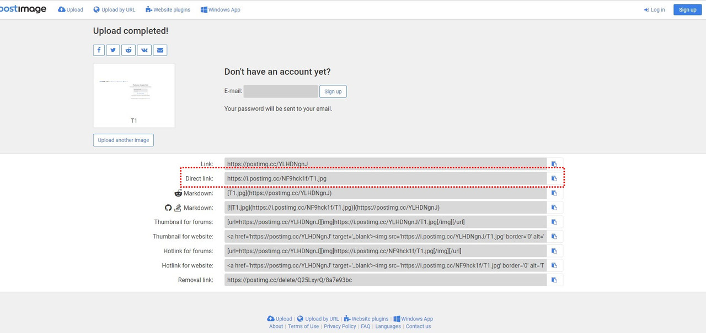Viewport: 706px width, 333px height.
Task: Click the T1 filename caption
Action: 134,121
